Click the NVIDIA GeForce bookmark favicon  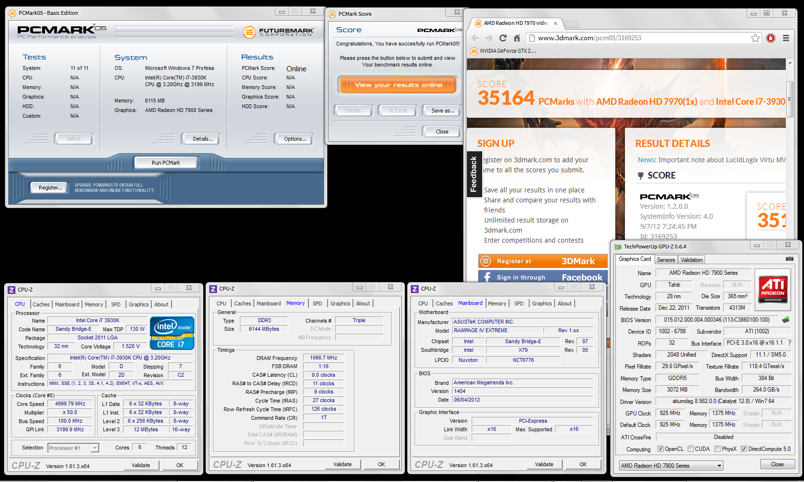coord(474,51)
